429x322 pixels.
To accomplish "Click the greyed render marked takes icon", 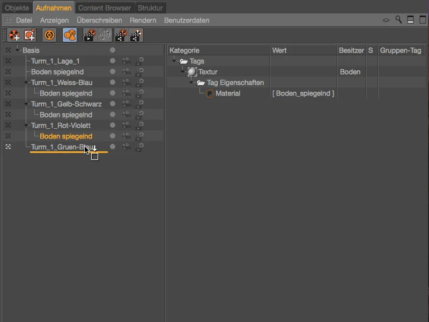I will (x=105, y=35).
